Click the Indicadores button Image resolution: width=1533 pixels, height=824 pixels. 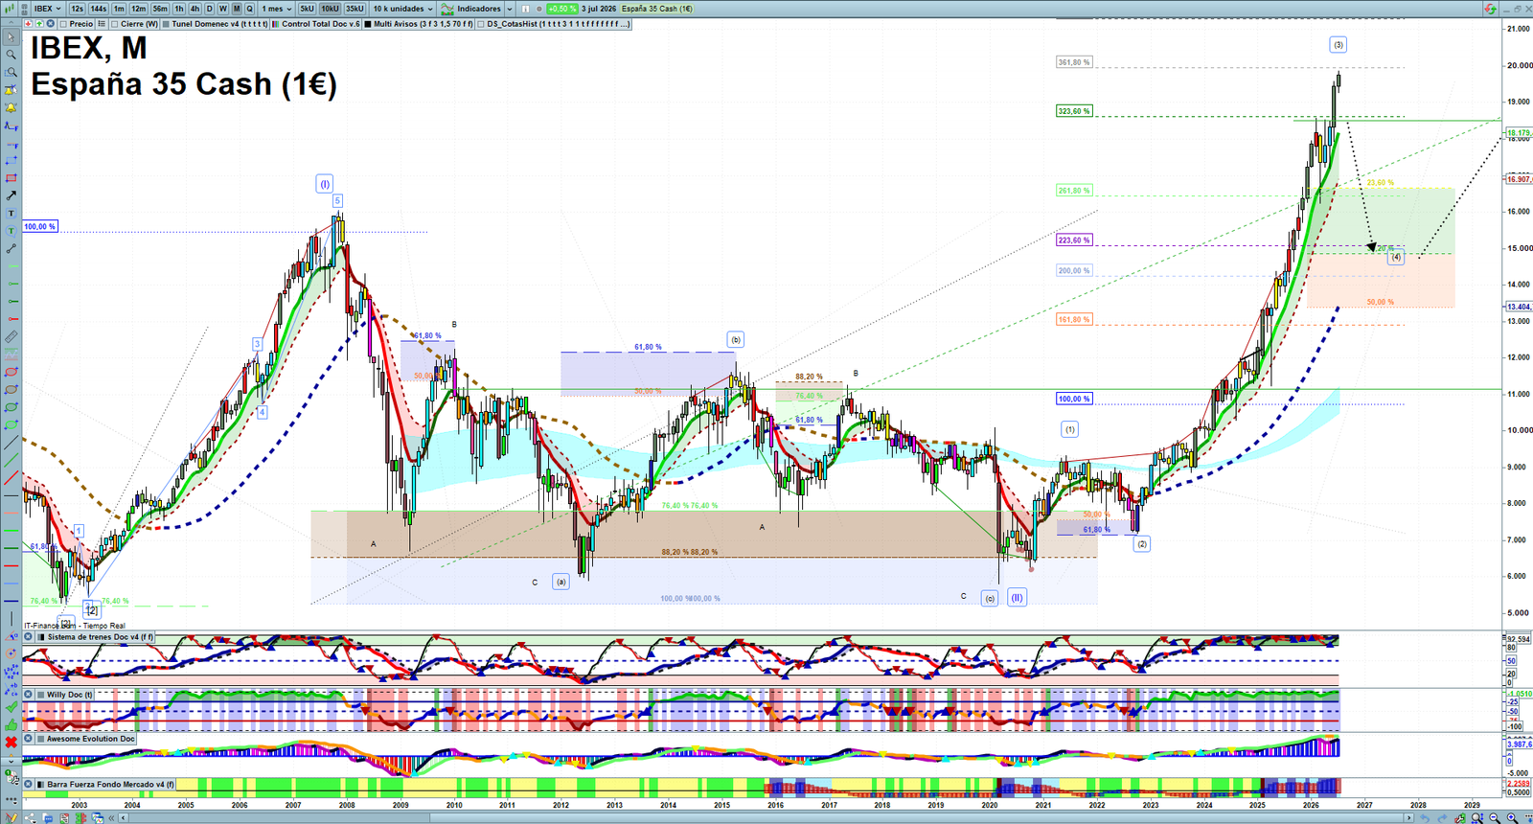pos(470,9)
